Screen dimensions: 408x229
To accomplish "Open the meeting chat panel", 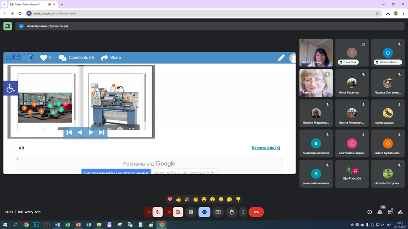I will coord(390,212).
